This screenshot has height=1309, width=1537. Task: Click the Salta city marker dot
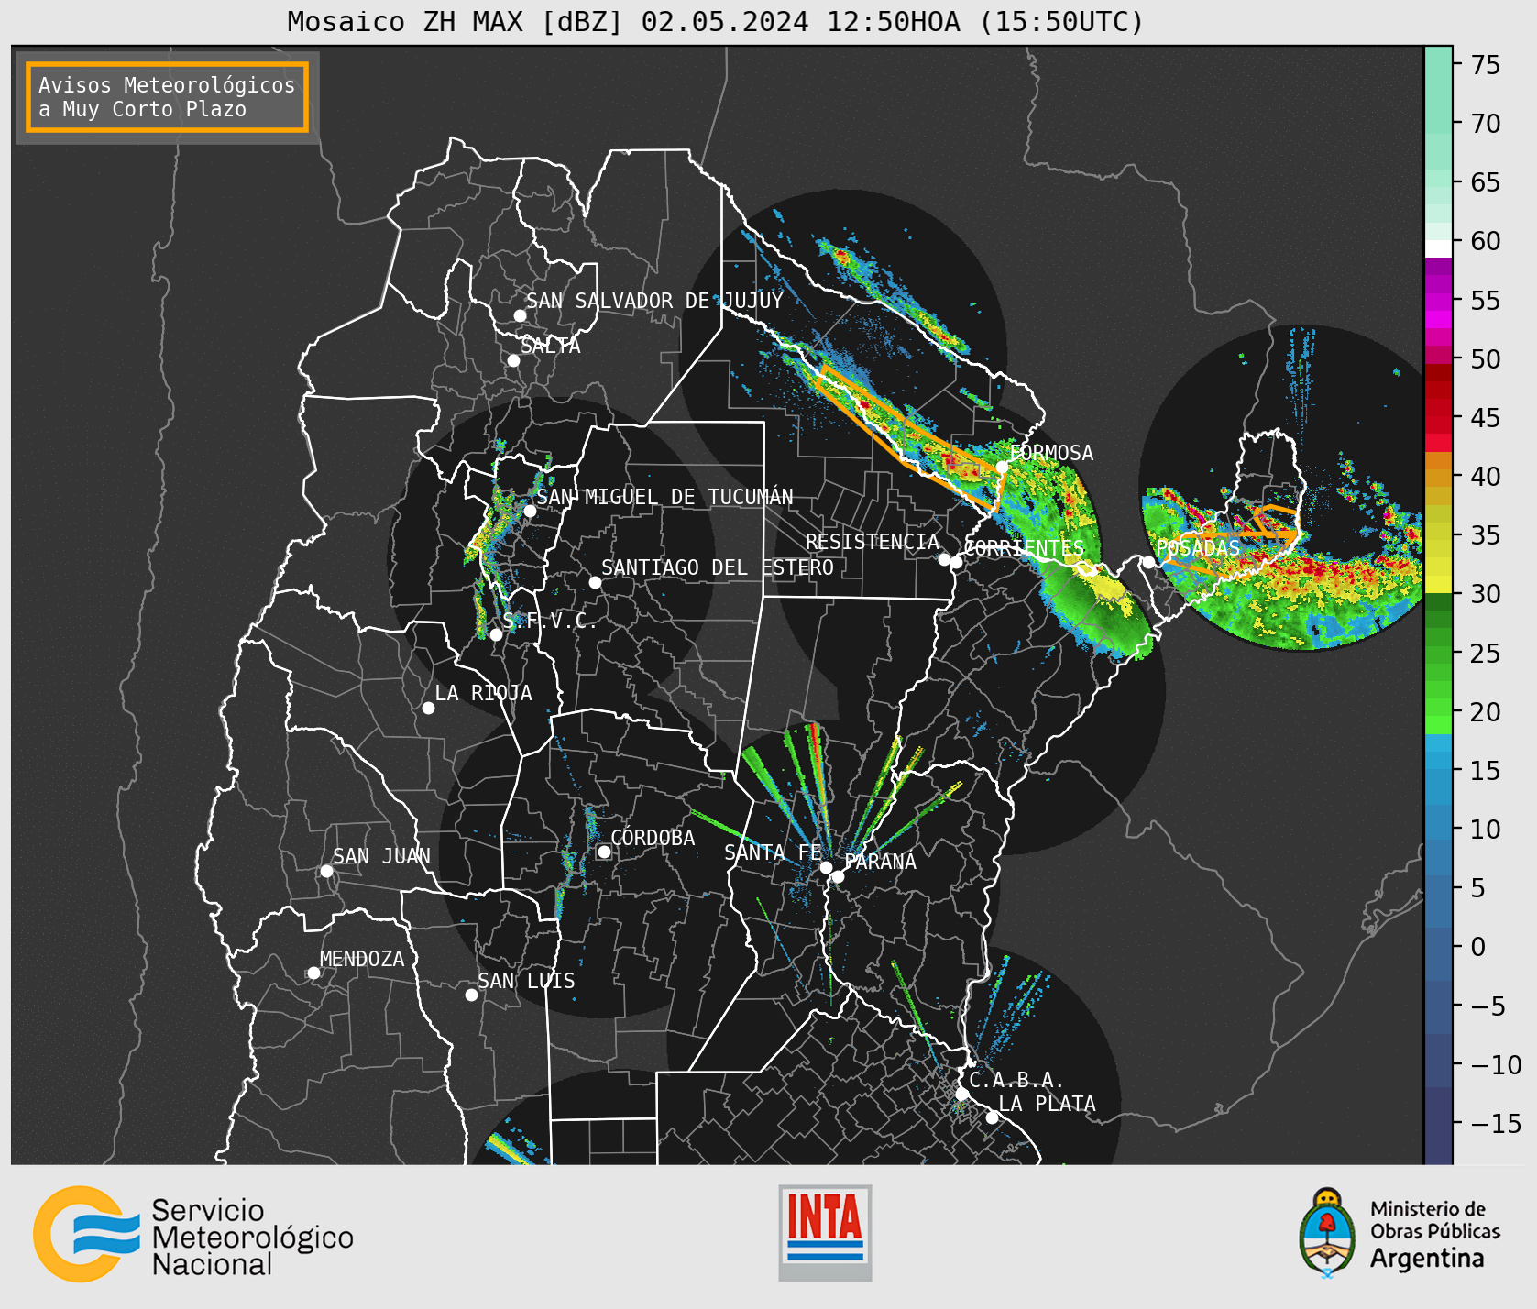pyautogui.click(x=514, y=360)
